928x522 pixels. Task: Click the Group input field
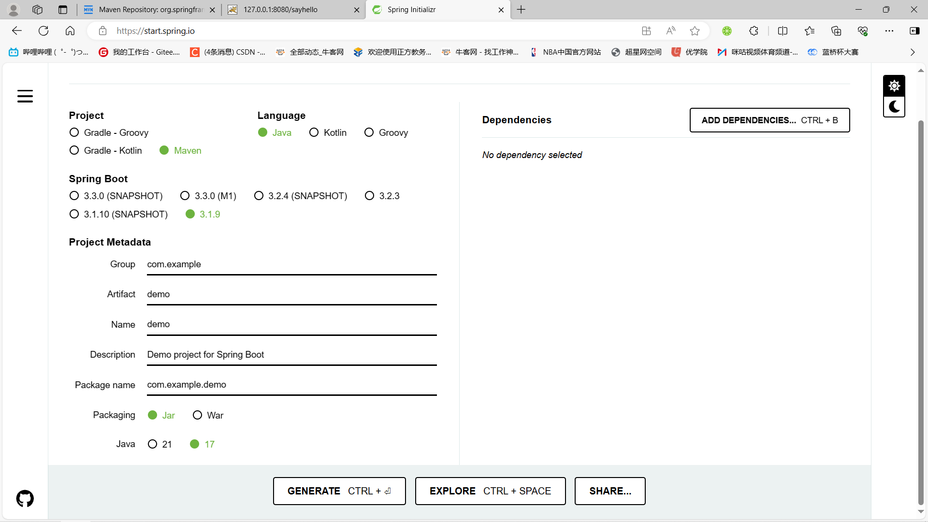(292, 264)
